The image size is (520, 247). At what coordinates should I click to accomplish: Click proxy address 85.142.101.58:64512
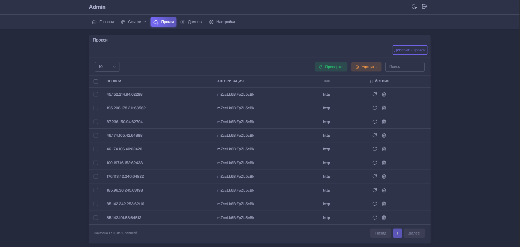click(124, 218)
